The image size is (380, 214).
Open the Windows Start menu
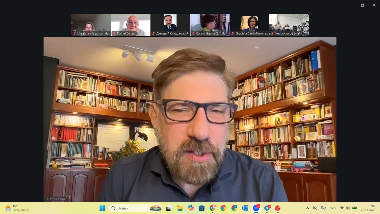click(x=102, y=208)
